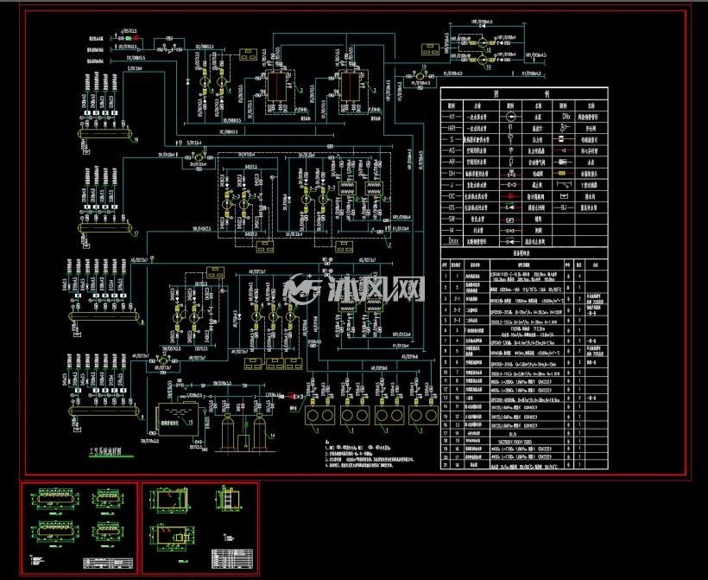Click the thermometer symbol in the legend
The width and height of the screenshot is (708, 580).
click(510, 129)
